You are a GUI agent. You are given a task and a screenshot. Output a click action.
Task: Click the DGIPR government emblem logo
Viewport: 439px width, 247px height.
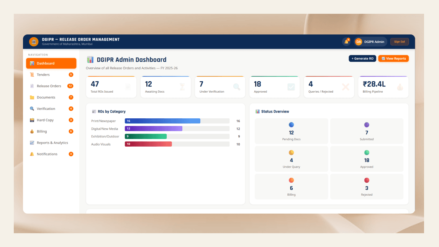[x=34, y=42]
